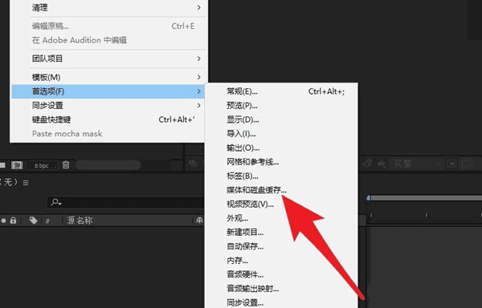Screen dimensions: 482x308
Task: Open the 完整 resolution dropdown in viewer
Action: (417, 164)
